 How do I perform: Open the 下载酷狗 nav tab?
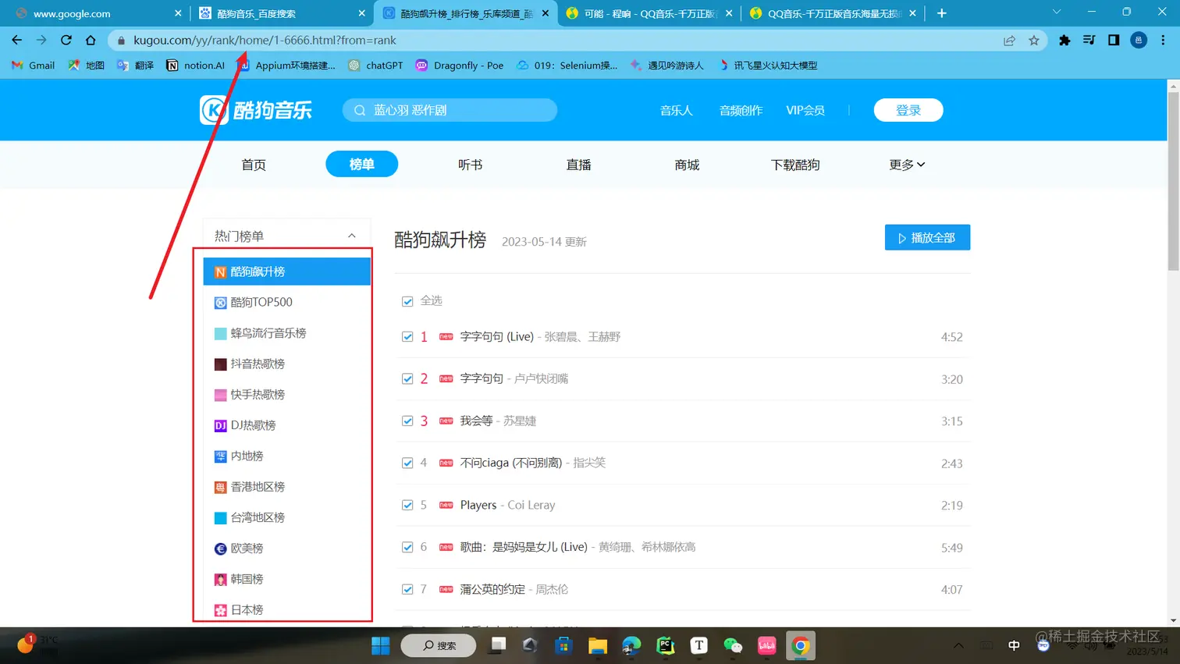(x=795, y=165)
